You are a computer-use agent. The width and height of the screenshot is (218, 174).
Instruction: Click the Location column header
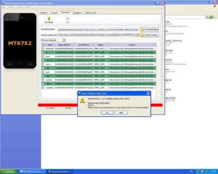pos(132,45)
